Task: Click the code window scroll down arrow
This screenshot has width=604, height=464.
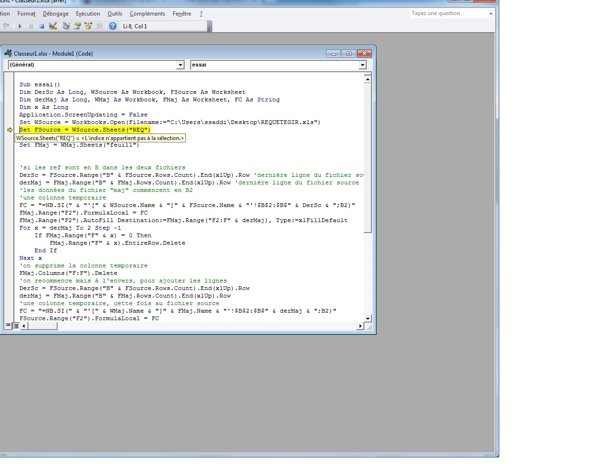Action: click(368, 318)
